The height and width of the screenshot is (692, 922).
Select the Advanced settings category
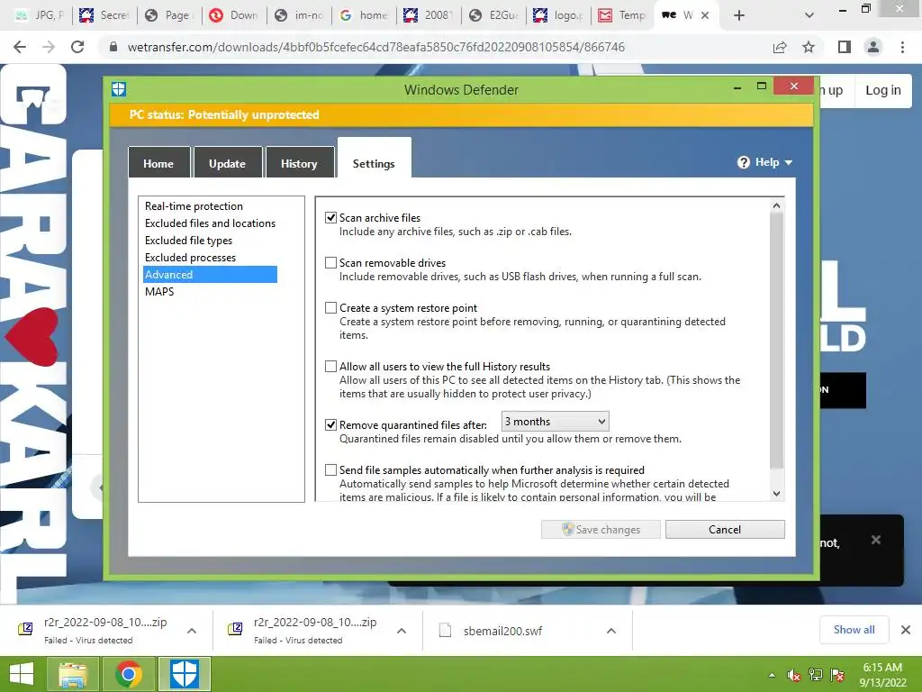[210, 275]
